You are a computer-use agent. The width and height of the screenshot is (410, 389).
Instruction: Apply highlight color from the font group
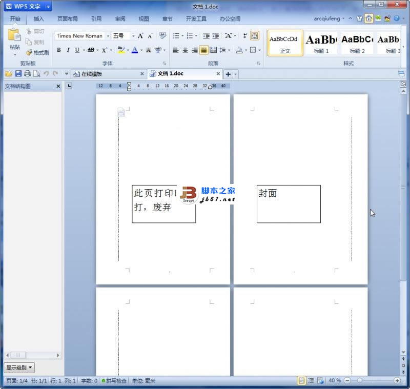121,50
